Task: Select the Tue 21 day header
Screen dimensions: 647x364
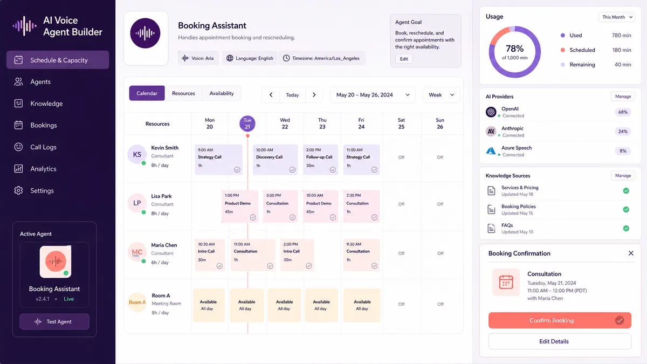Action: pyautogui.click(x=247, y=123)
